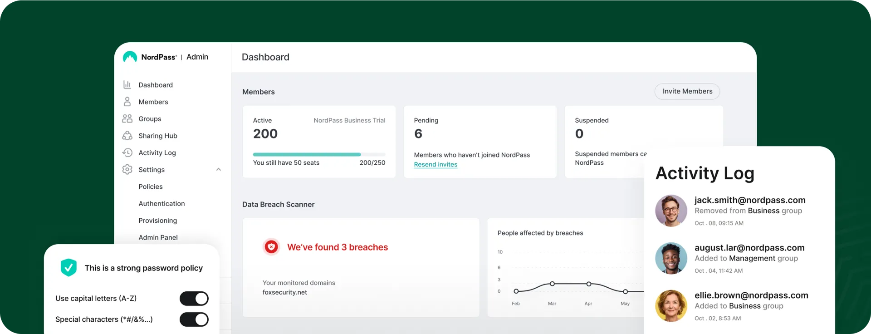Click the NordPass logo icon

coord(130,57)
